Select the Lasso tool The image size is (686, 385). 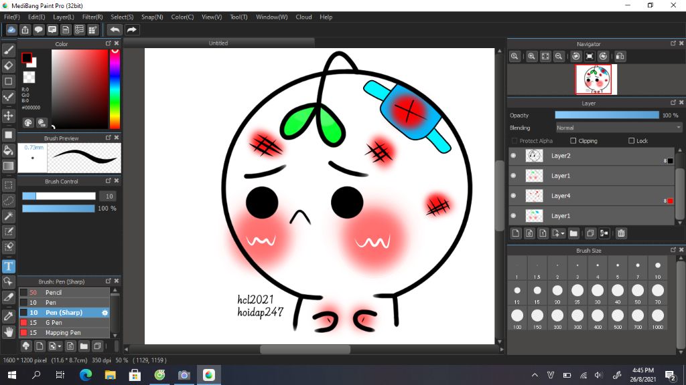tap(8, 201)
